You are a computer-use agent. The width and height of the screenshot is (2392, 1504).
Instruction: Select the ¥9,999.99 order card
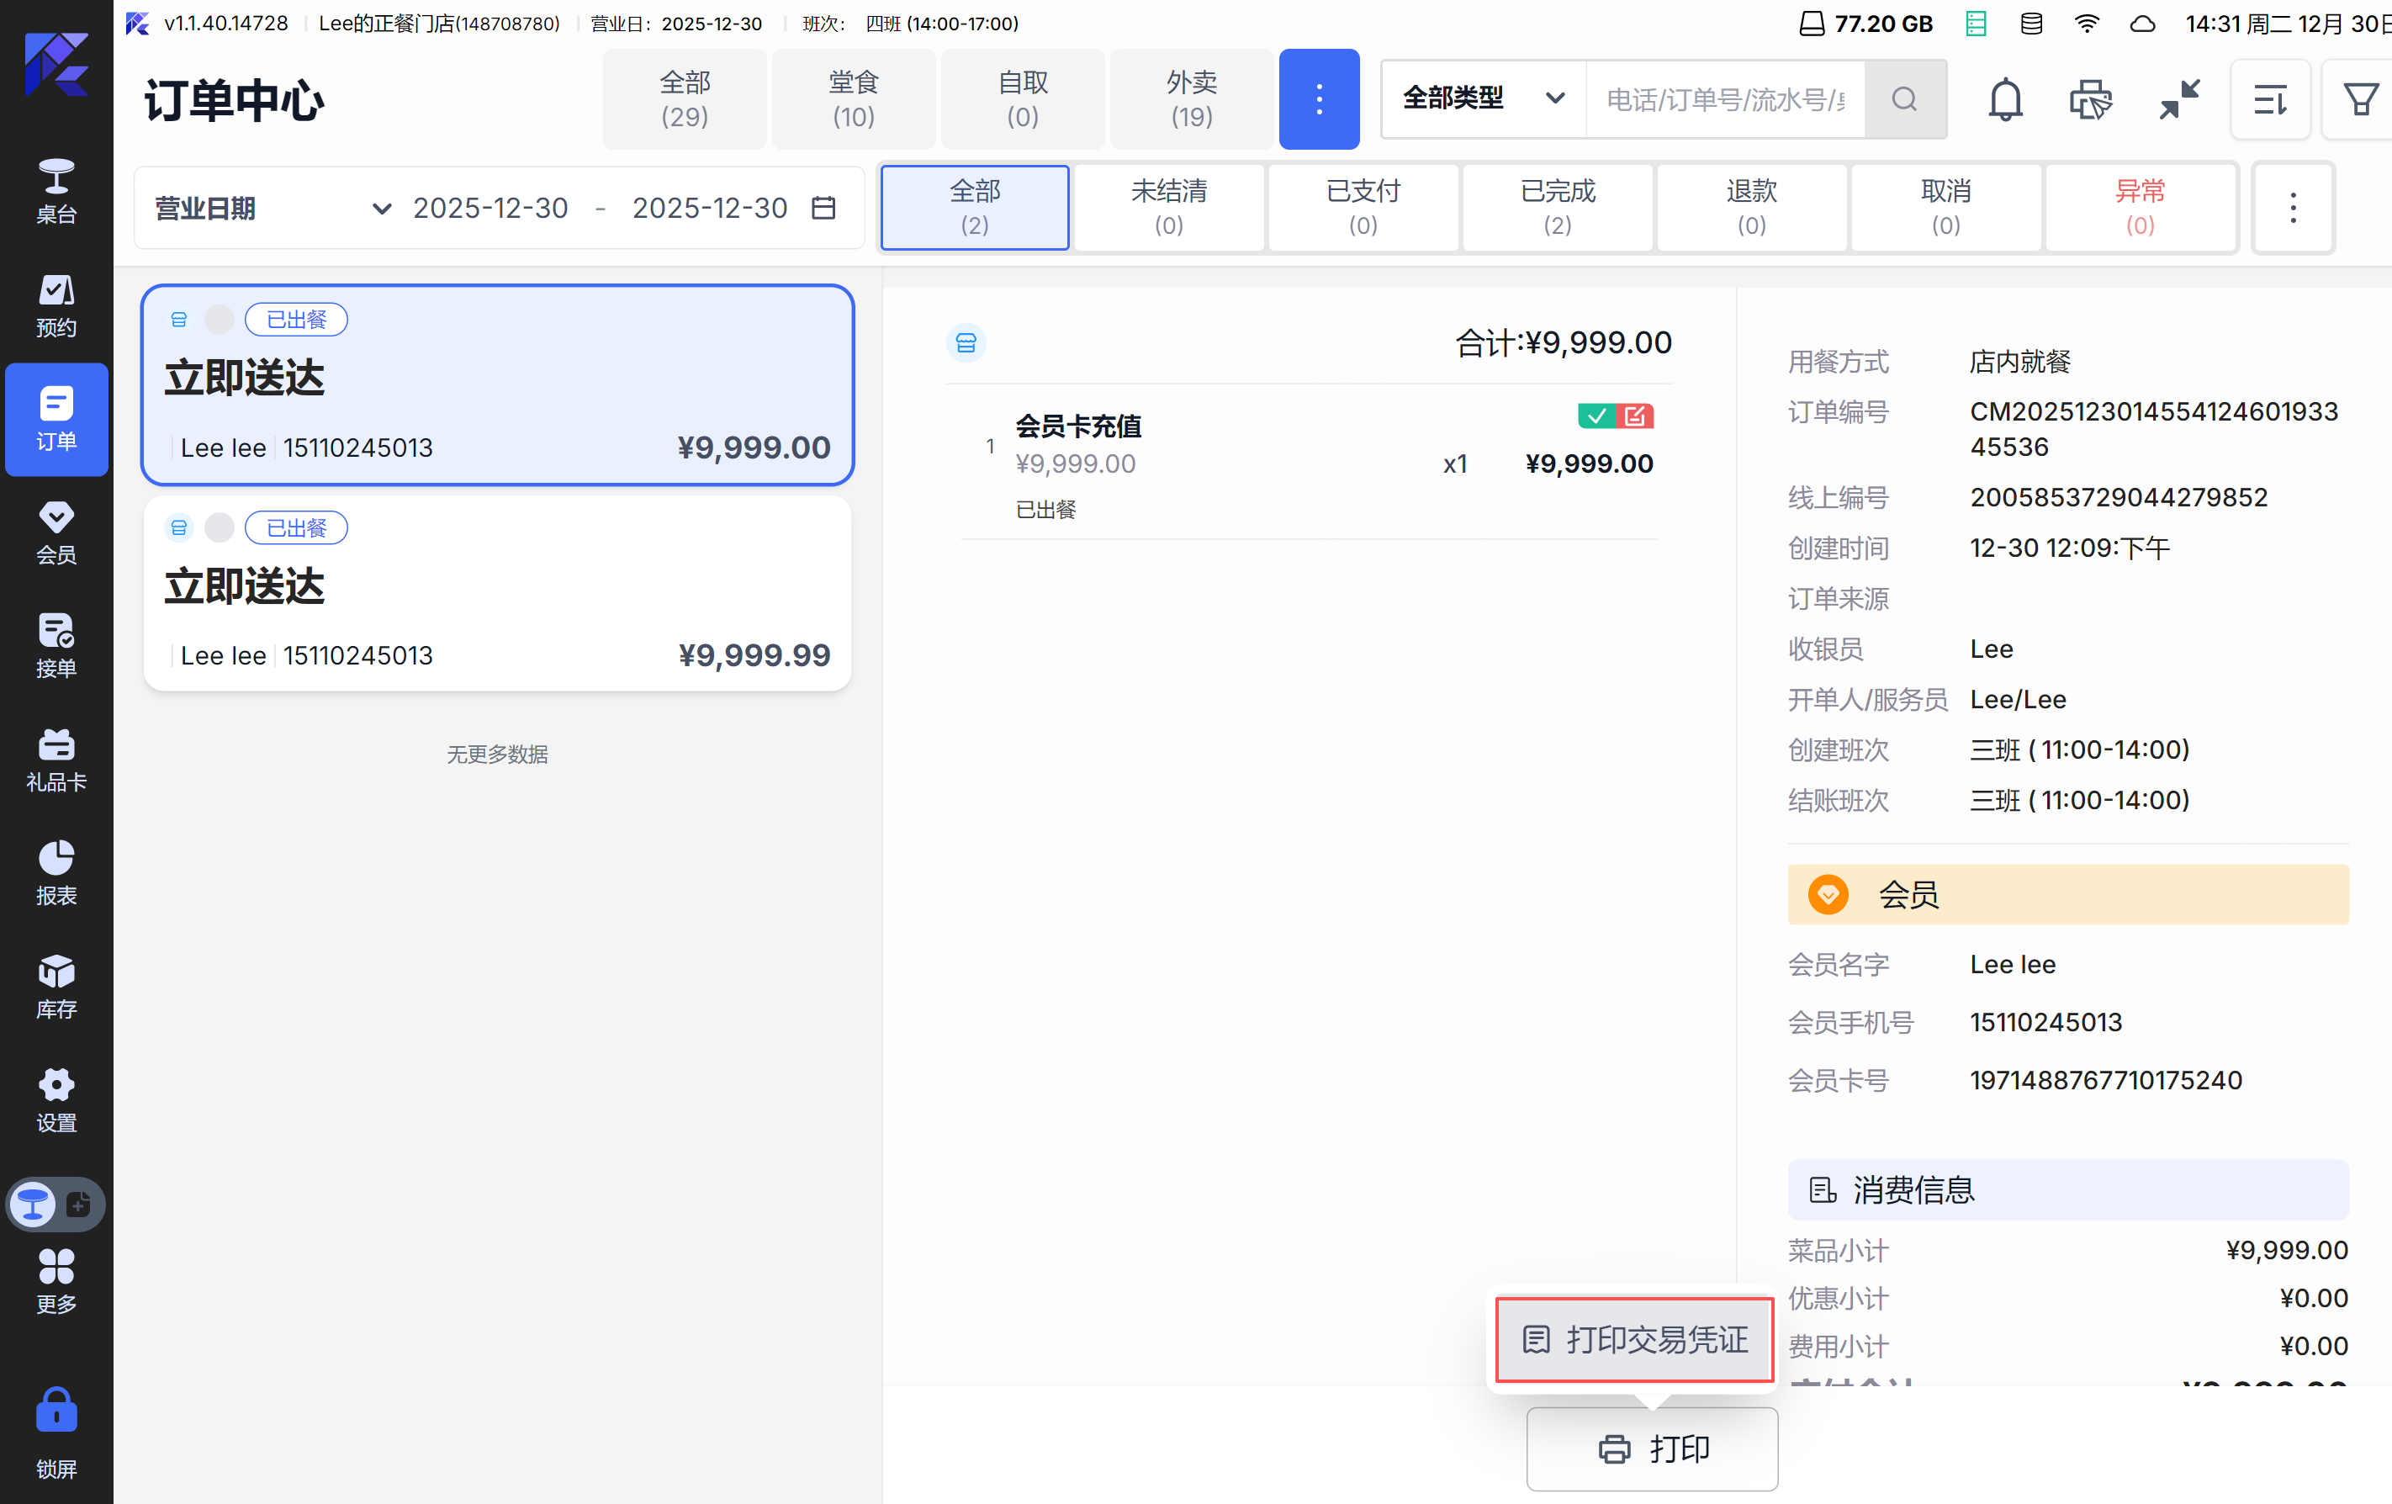497,594
